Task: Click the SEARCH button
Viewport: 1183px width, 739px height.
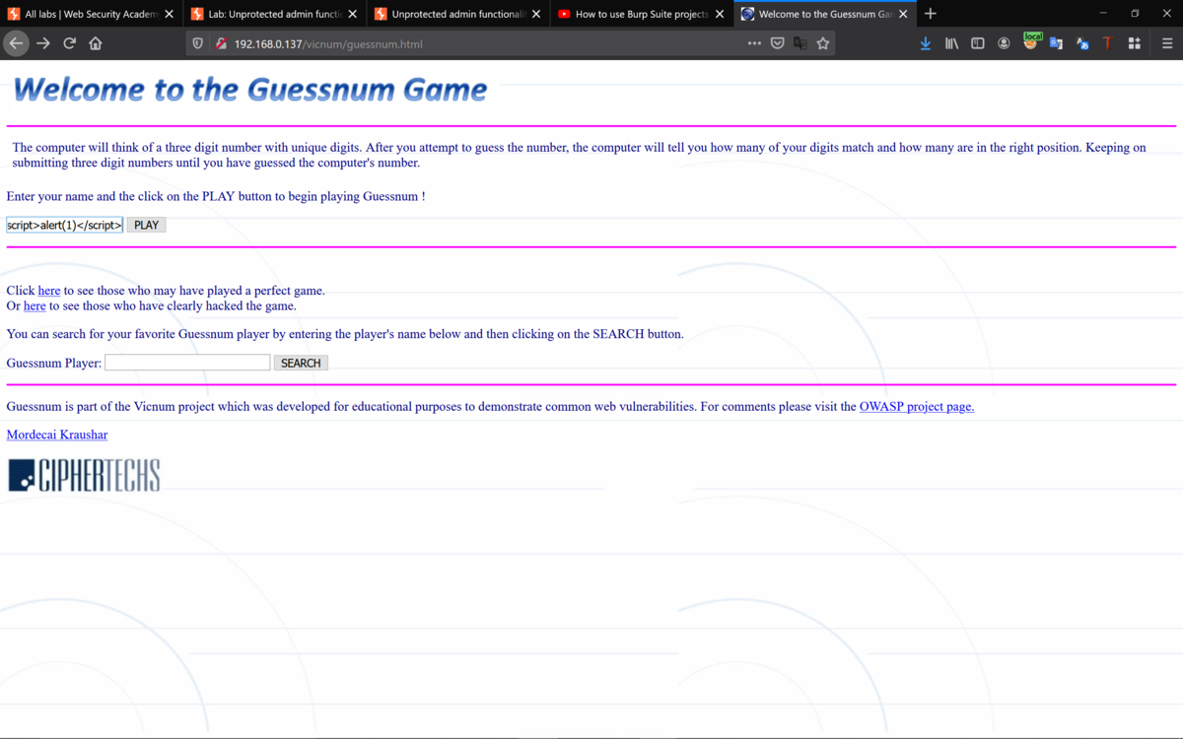Action: 301,363
